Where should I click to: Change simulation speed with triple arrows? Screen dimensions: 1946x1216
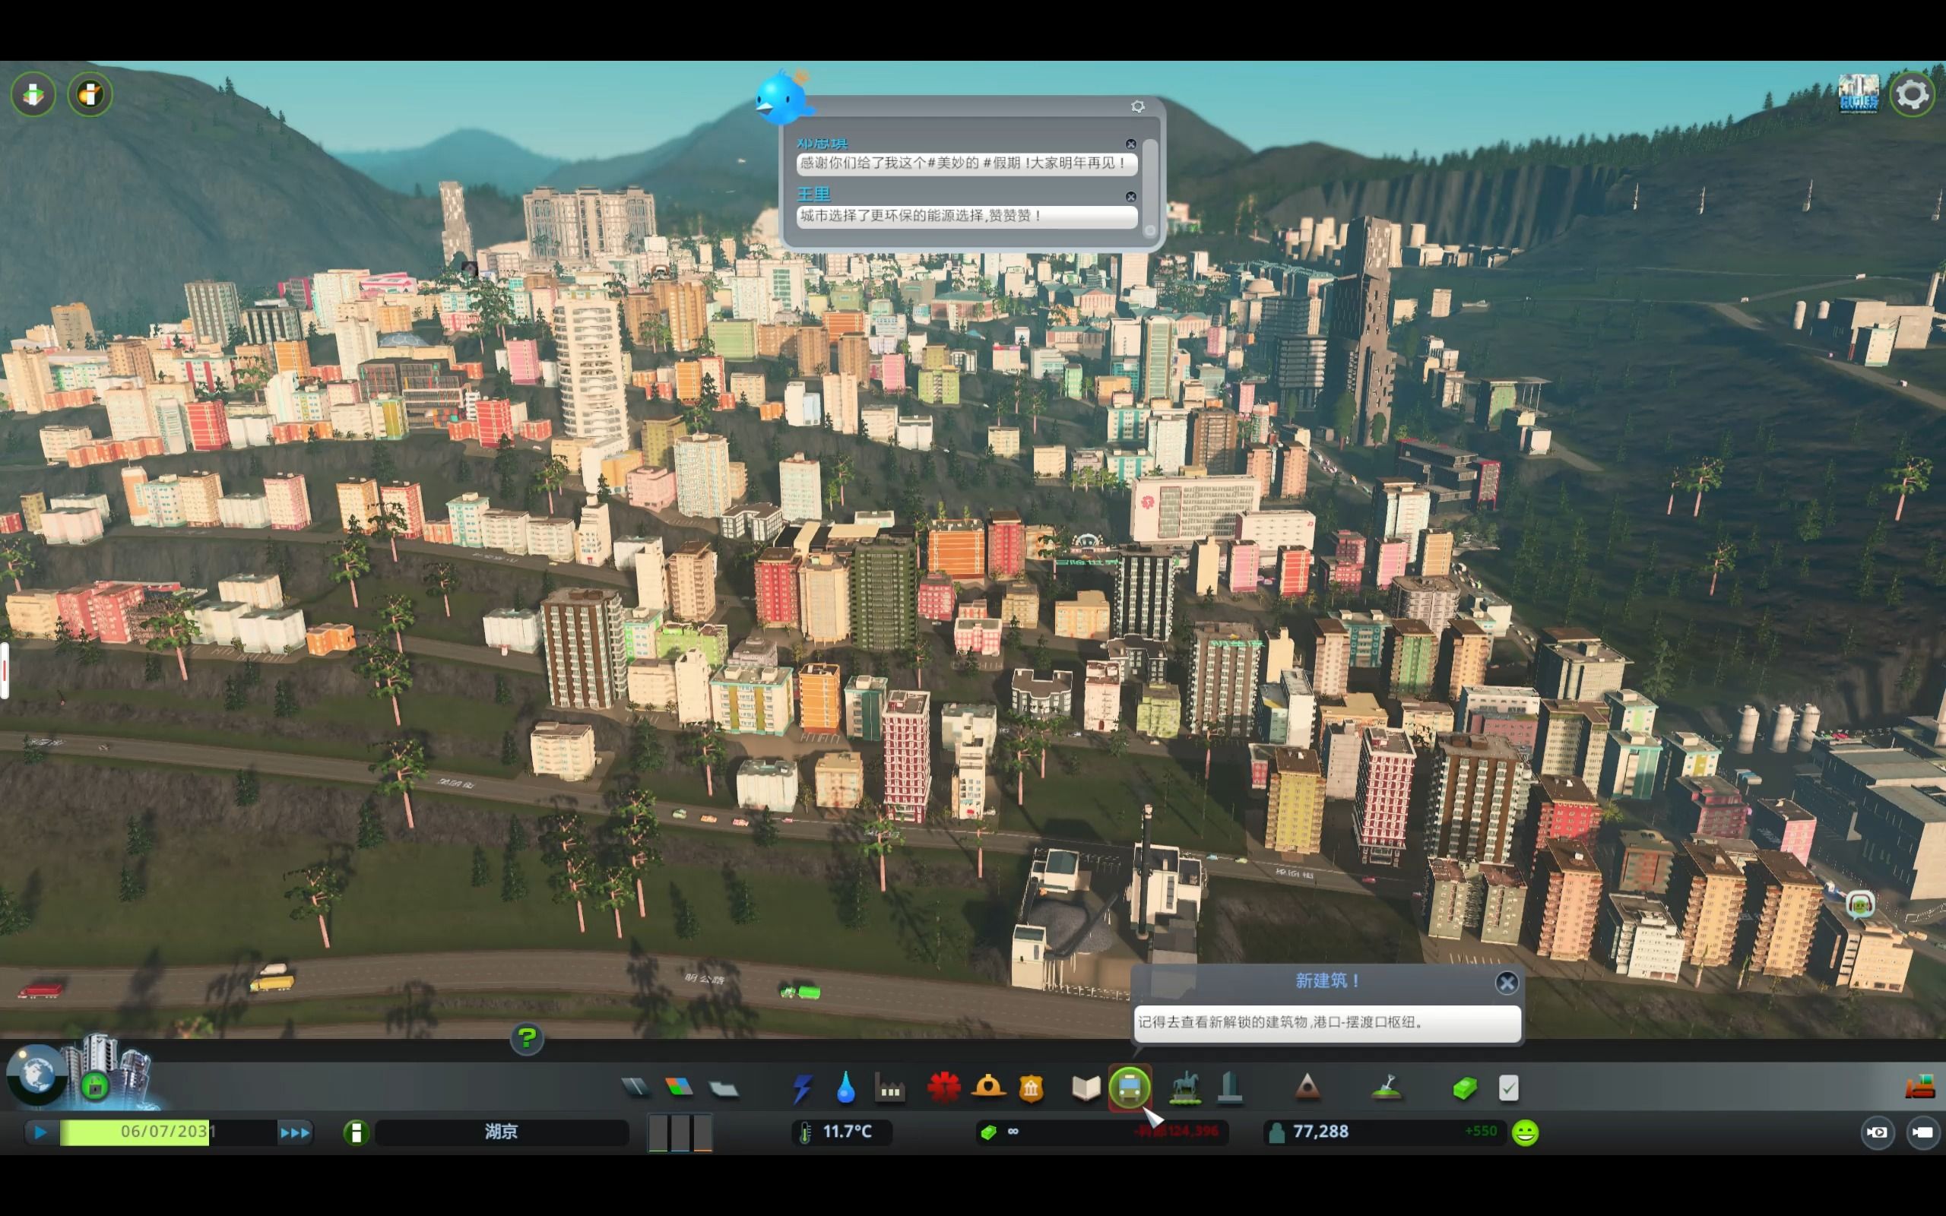coord(294,1132)
